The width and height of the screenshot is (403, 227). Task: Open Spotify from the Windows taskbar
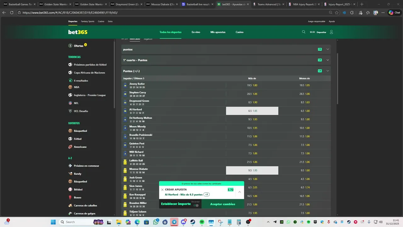(202, 222)
